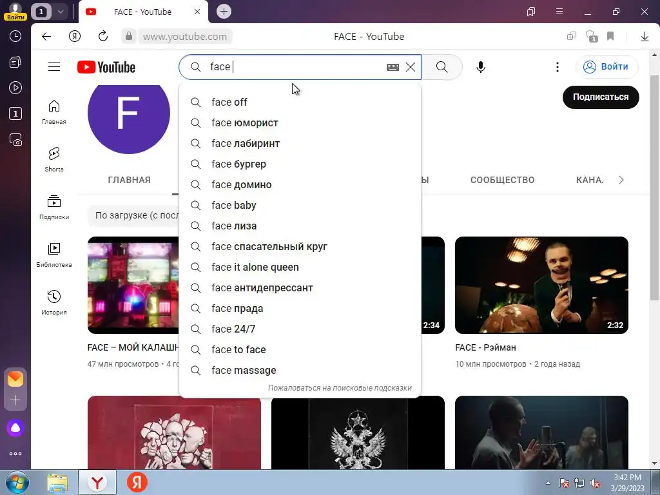Open the FACE - Рэйман video thumbnail
660x495 pixels.
point(541,285)
